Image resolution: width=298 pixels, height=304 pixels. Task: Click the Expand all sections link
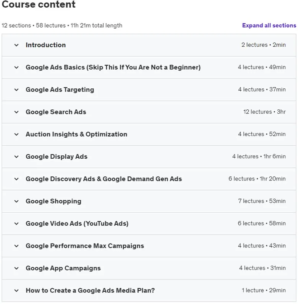(x=269, y=25)
